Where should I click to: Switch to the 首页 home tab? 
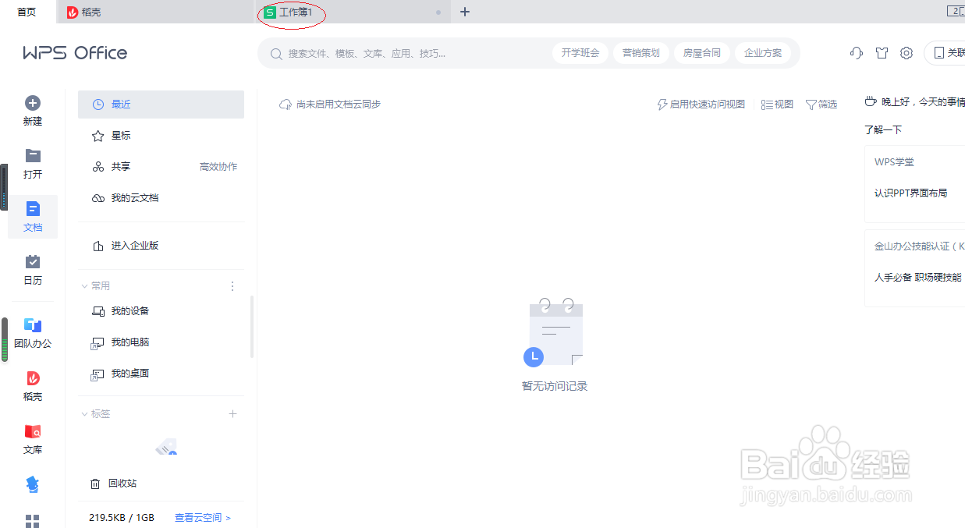[26, 12]
